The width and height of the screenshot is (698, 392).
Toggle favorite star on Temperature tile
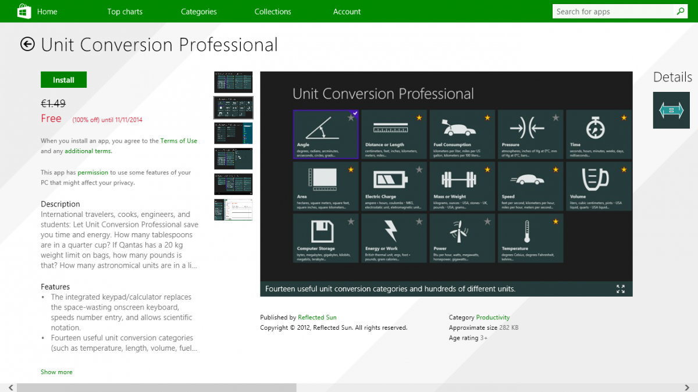(555, 222)
